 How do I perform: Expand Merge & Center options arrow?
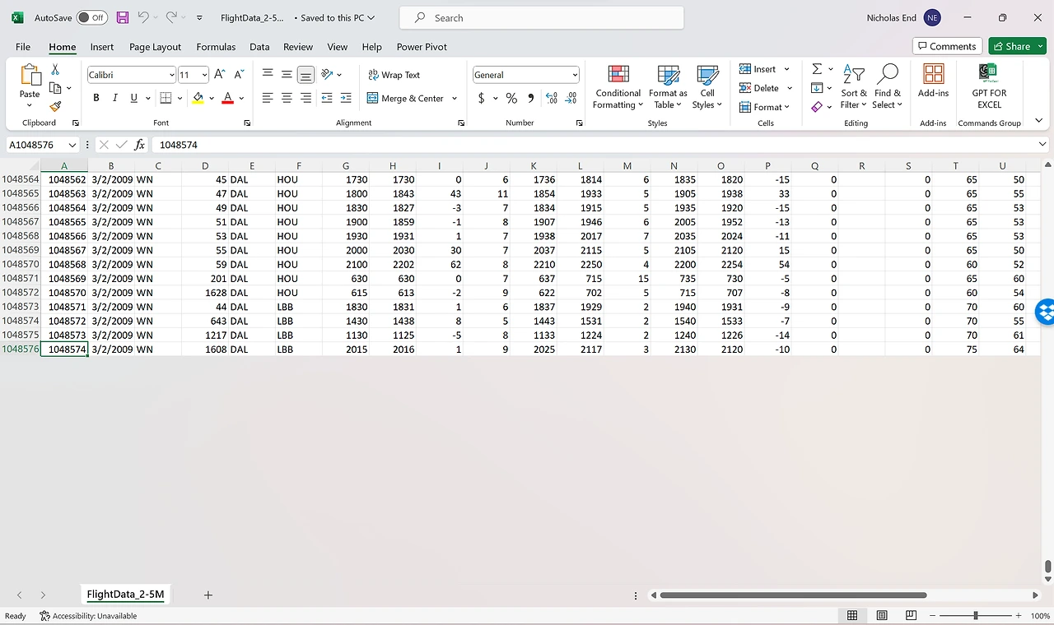click(455, 98)
